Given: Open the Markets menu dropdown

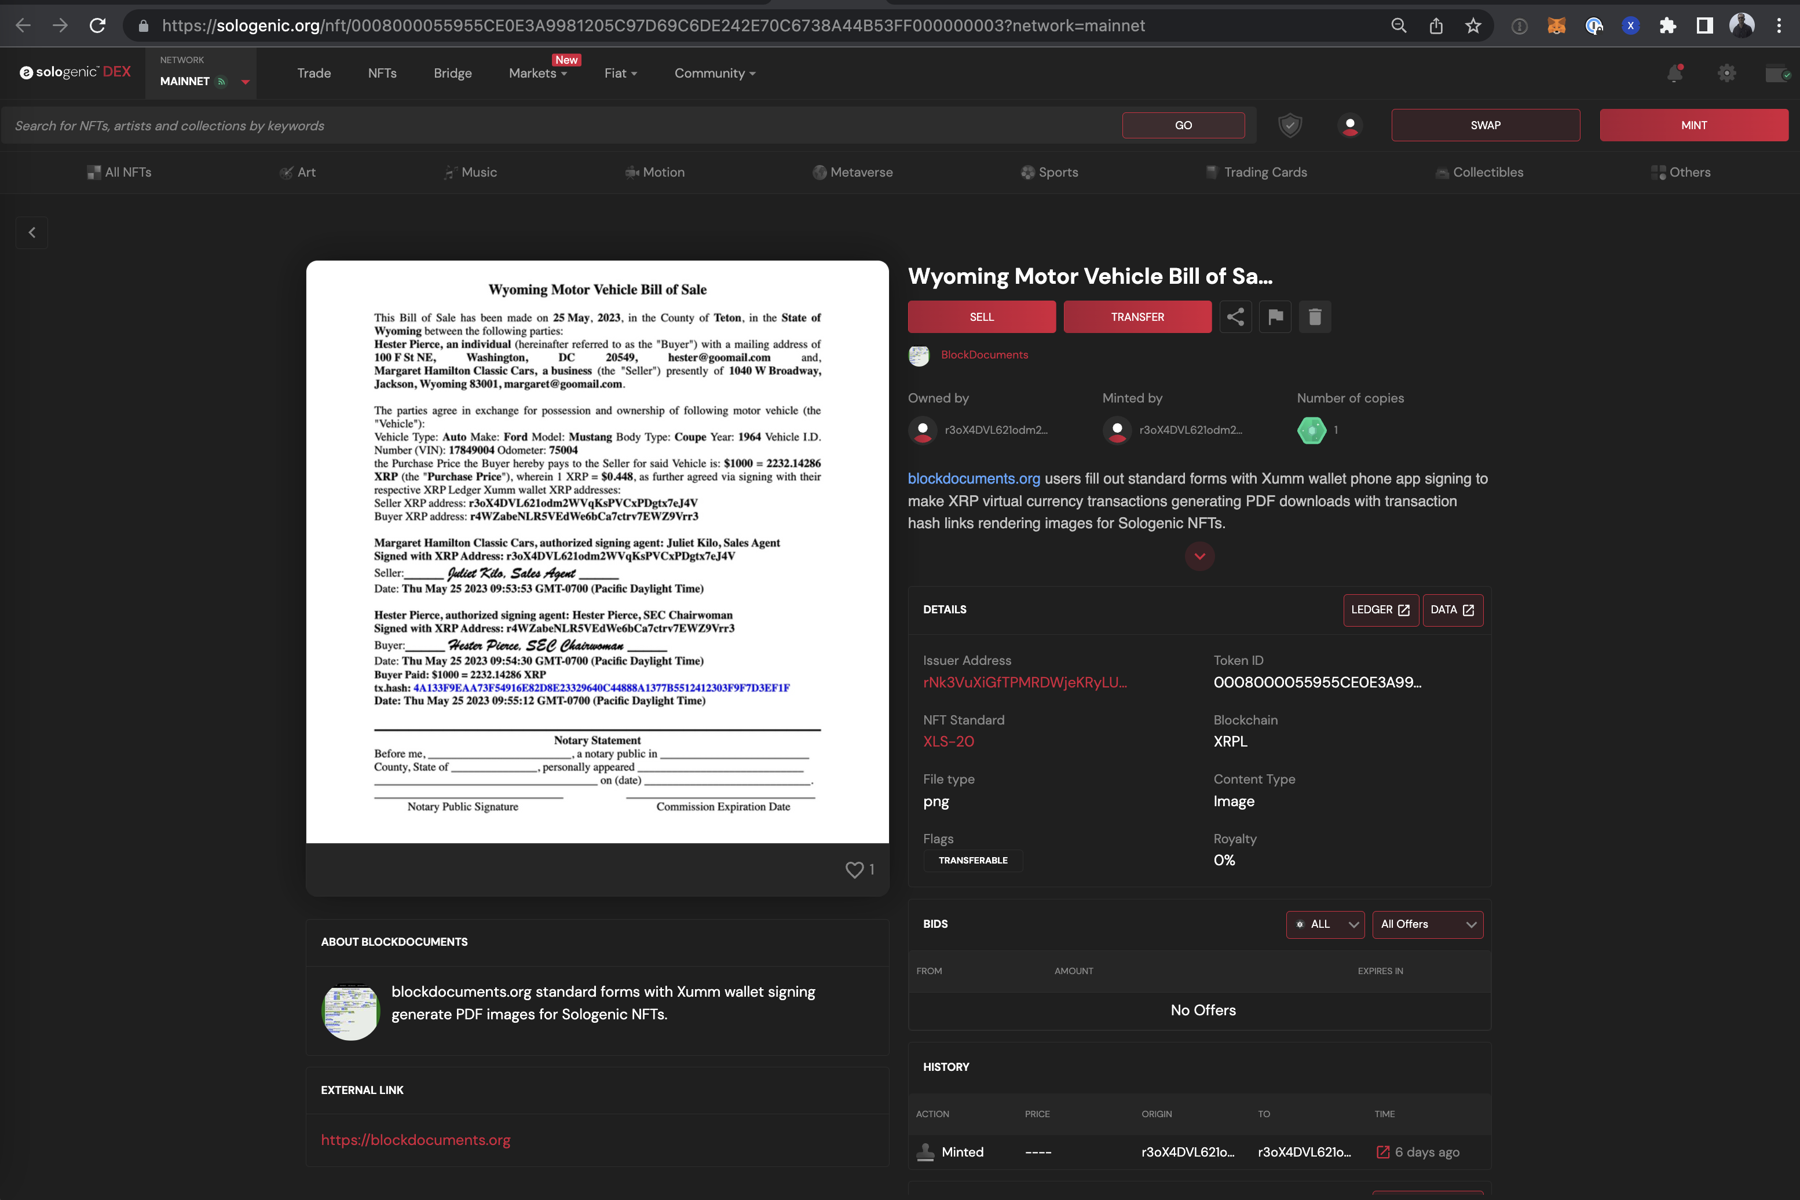Looking at the screenshot, I should pyautogui.click(x=537, y=74).
